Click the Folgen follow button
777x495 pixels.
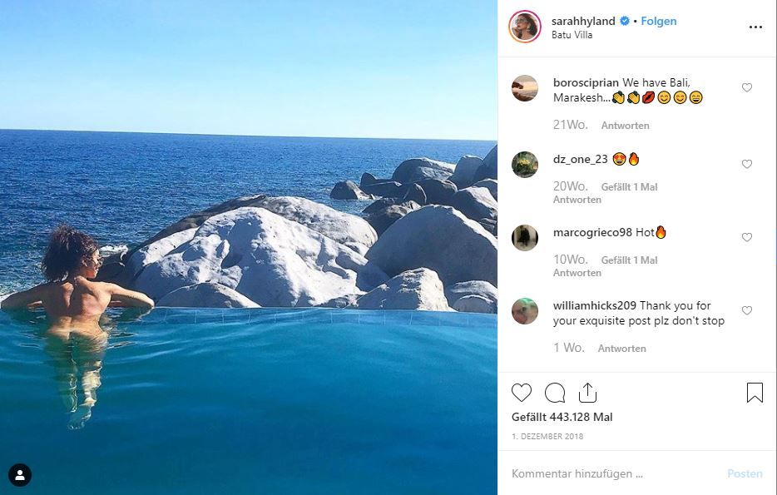[659, 21]
